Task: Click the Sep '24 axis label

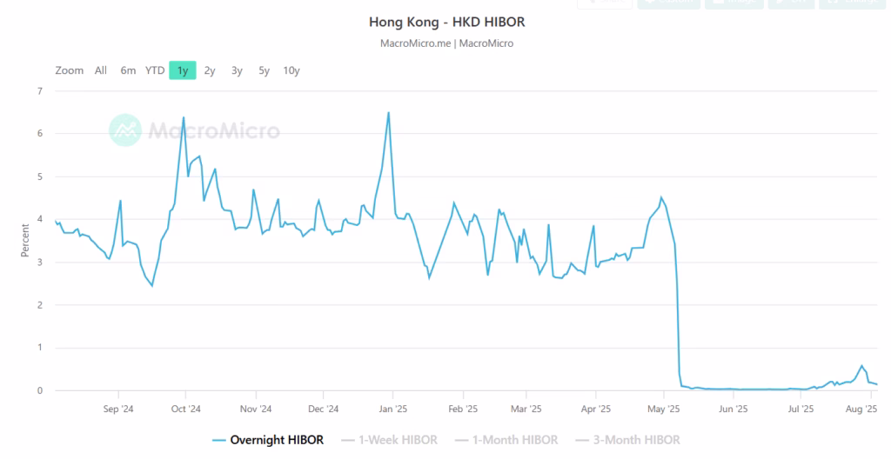Action: coord(118,409)
